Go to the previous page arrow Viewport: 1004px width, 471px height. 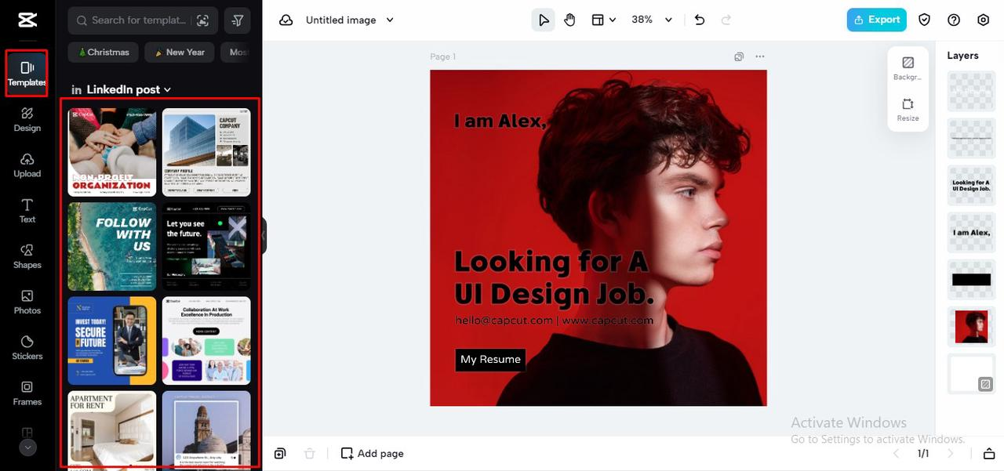pos(897,453)
